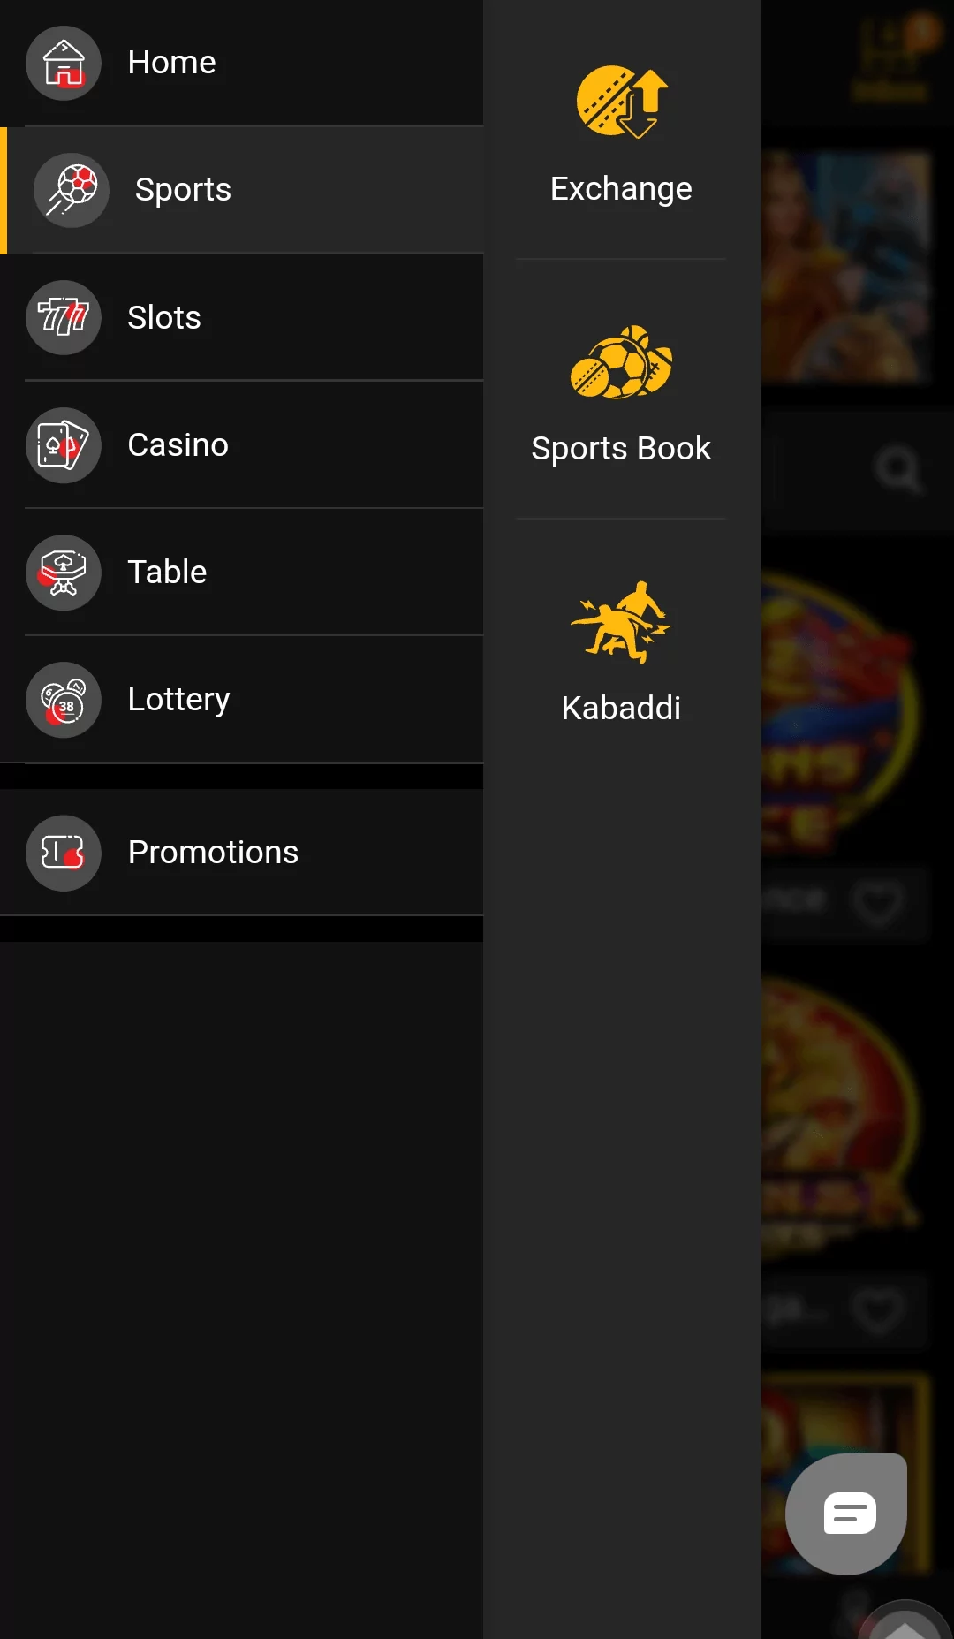The height and width of the screenshot is (1639, 954).
Task: Click the Sports soccer ball icon
Action: pyautogui.click(x=71, y=190)
